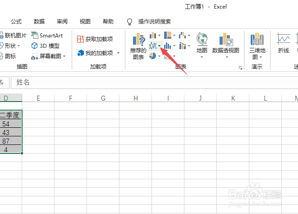Click the cell with value 43
This screenshot has height=214, width=298.
click(10, 132)
